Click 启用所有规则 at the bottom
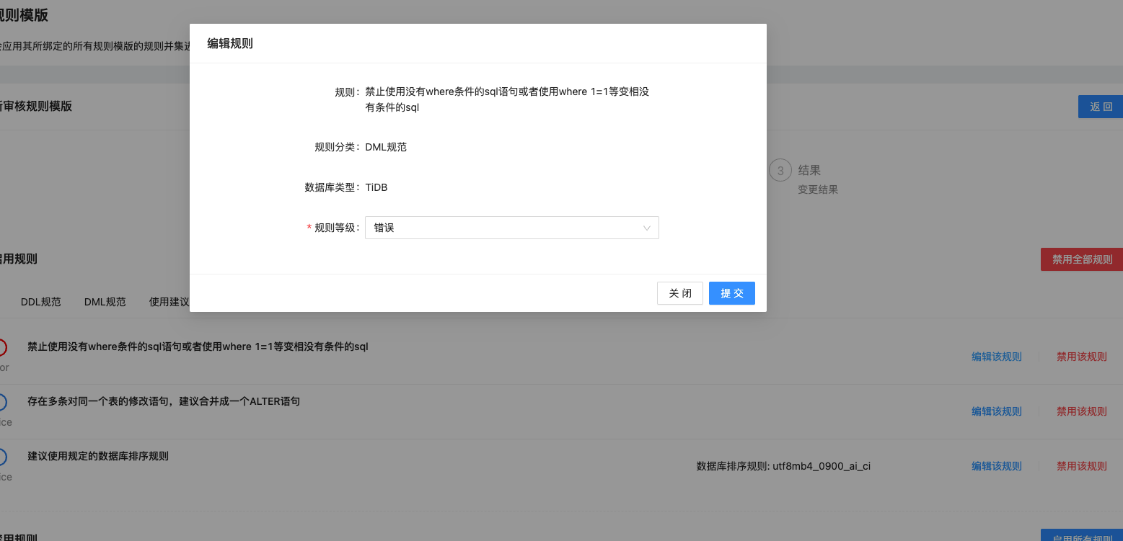 (x=1085, y=536)
